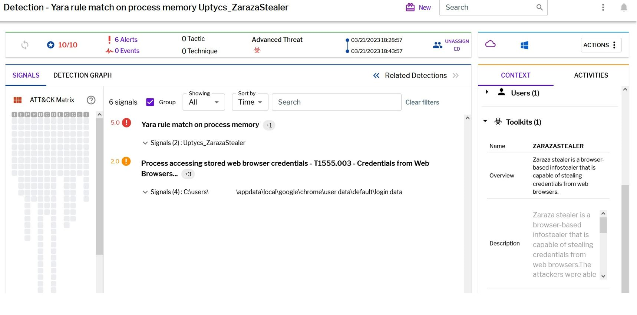Open the ACTIONS button menu
Image resolution: width=637 pixels, height=315 pixels.
tap(601, 45)
